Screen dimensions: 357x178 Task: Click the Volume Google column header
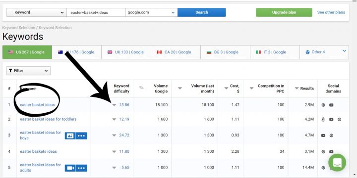coord(161,89)
